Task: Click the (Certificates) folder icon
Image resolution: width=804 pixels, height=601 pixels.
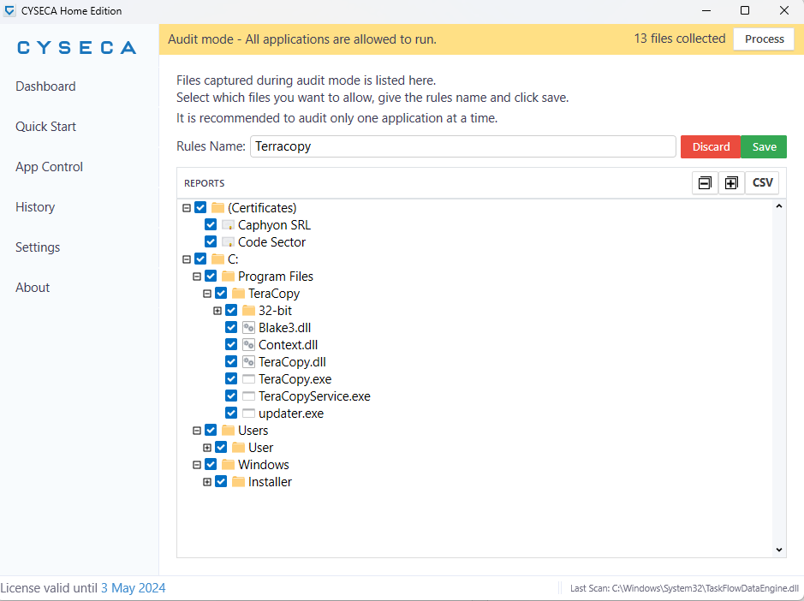Action: coord(218,208)
